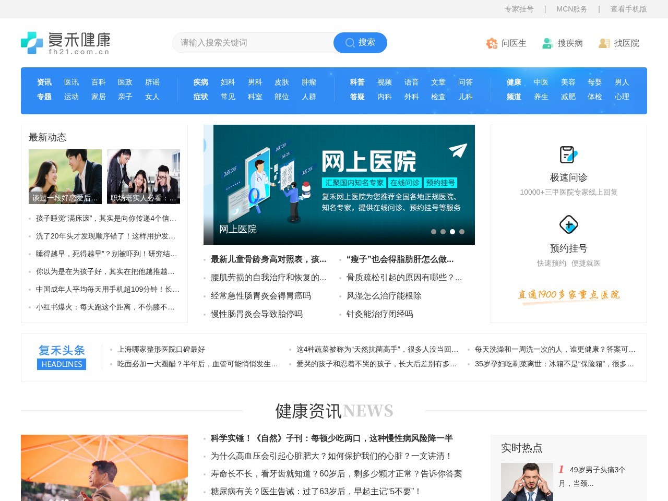This screenshot has height=501, width=668.
Task: Open the 职场老实人必看 office thumbnail
Action: tap(144, 176)
